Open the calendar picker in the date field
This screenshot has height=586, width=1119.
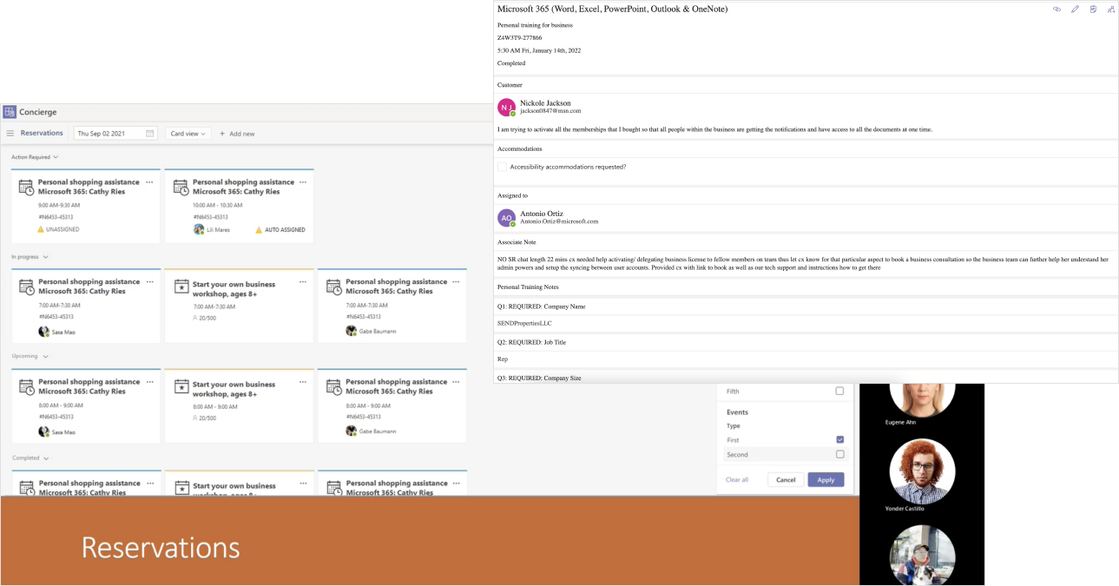coord(150,134)
